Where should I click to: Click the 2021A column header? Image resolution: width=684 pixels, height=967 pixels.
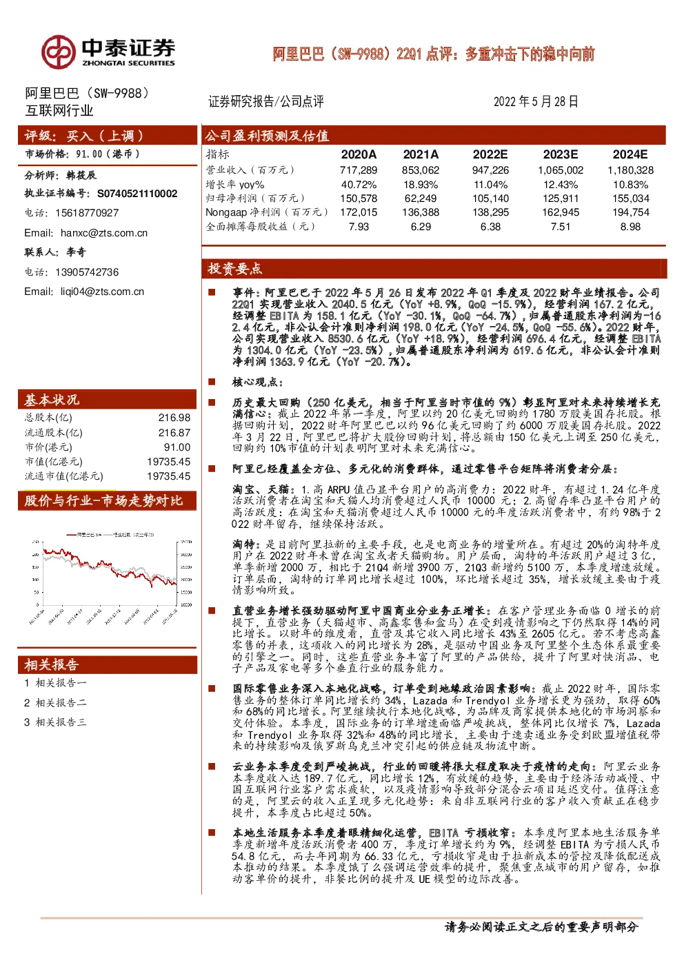(x=421, y=154)
